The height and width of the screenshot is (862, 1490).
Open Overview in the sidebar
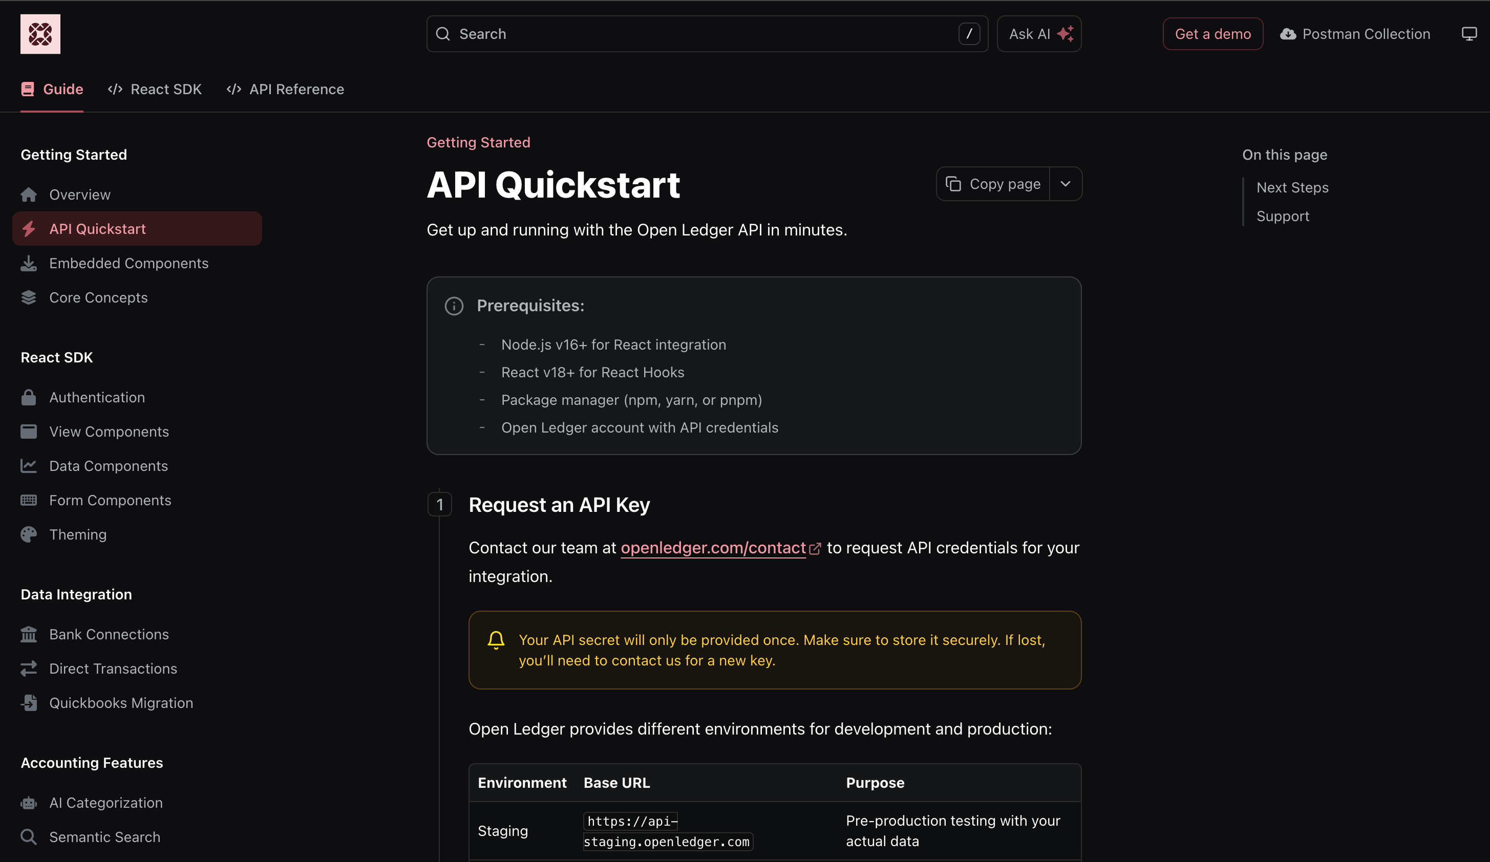[137, 195]
